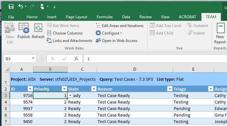Click the Outdent icon

[190, 25]
